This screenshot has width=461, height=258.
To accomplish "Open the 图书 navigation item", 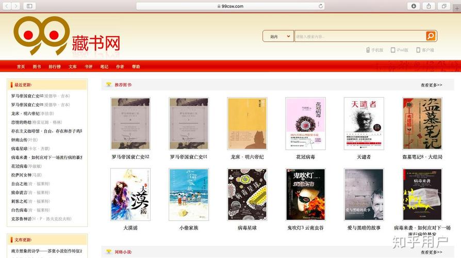I will [x=37, y=67].
